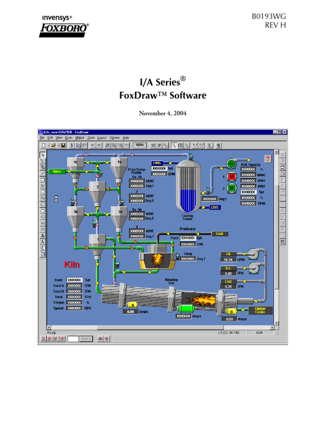Screen dimensions: 325x434
Task: Expand the arrow beside the Open icon
Action: pyautogui.click(x=58, y=145)
